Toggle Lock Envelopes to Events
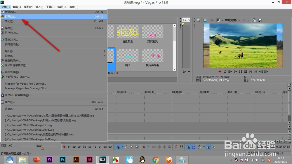 (208, 147)
